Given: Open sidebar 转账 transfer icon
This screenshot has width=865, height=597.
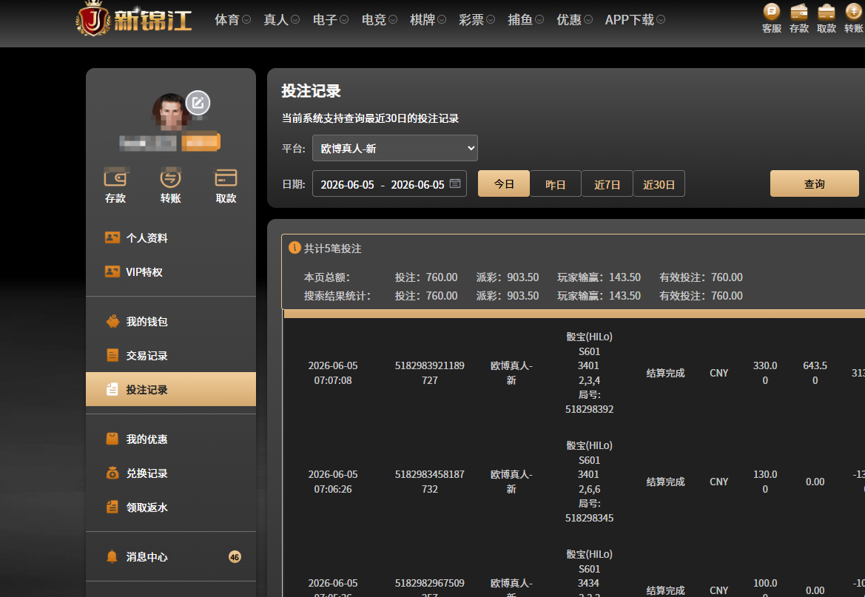Looking at the screenshot, I should click(x=170, y=186).
